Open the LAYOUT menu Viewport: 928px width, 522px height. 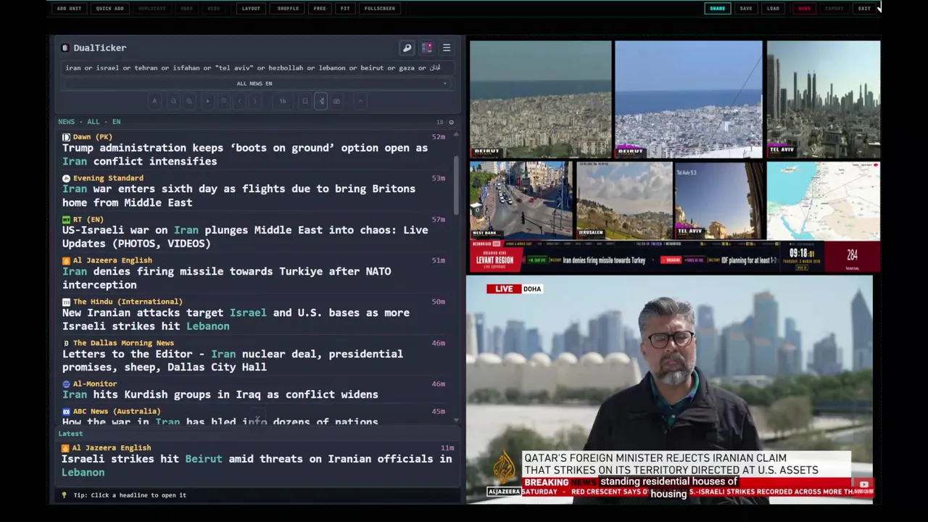coord(251,9)
